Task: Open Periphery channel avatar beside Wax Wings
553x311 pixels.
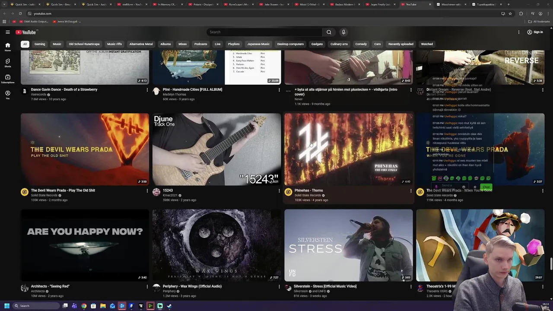Action: click(x=156, y=288)
